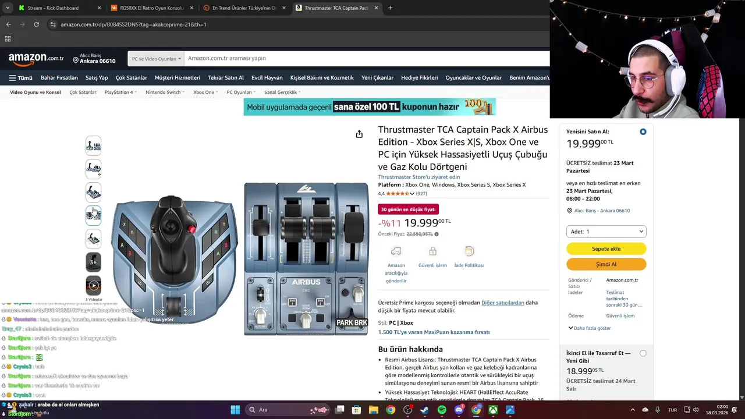745x419 pixels.
Task: Click the Windows taskbar search box
Action: pos(288,410)
